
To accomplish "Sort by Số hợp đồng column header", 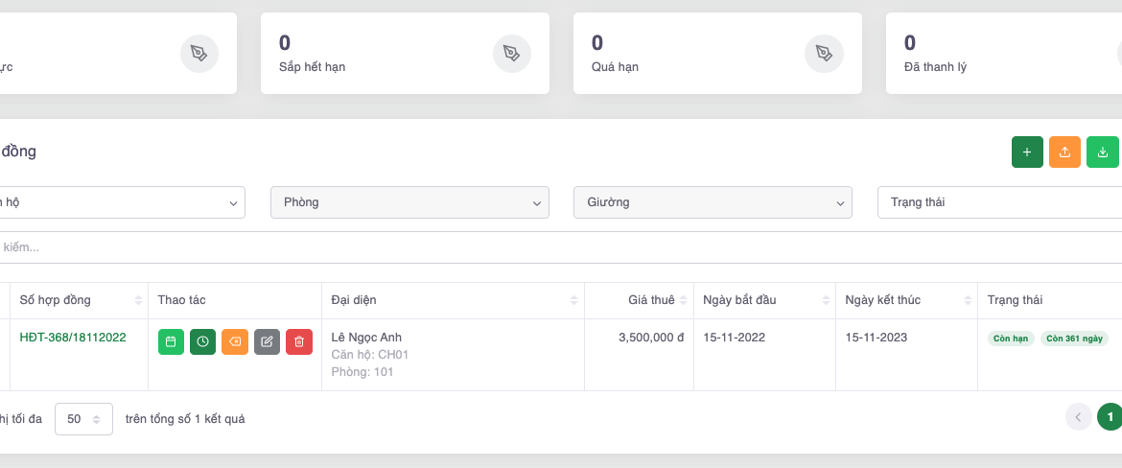I will click(56, 300).
